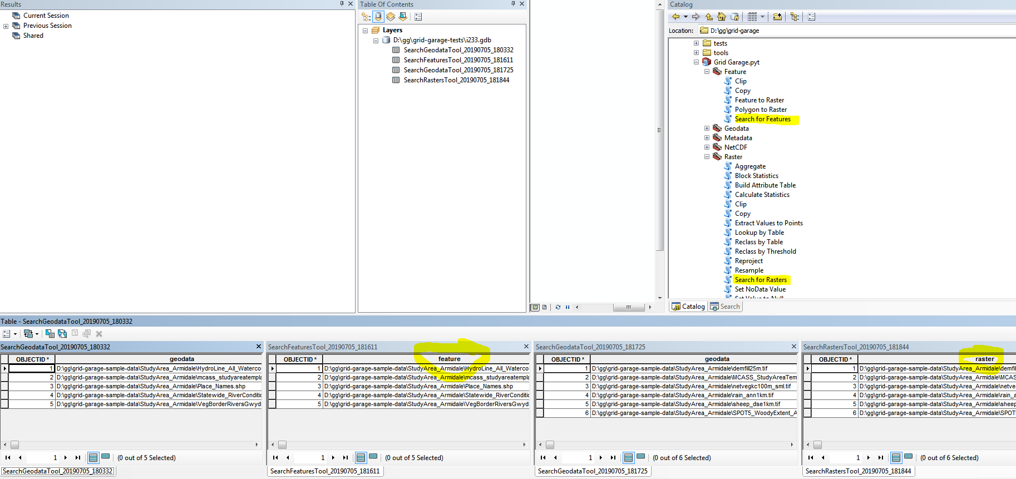
Task: Click Clear Selection icon in table toolbar
Action: point(75,333)
